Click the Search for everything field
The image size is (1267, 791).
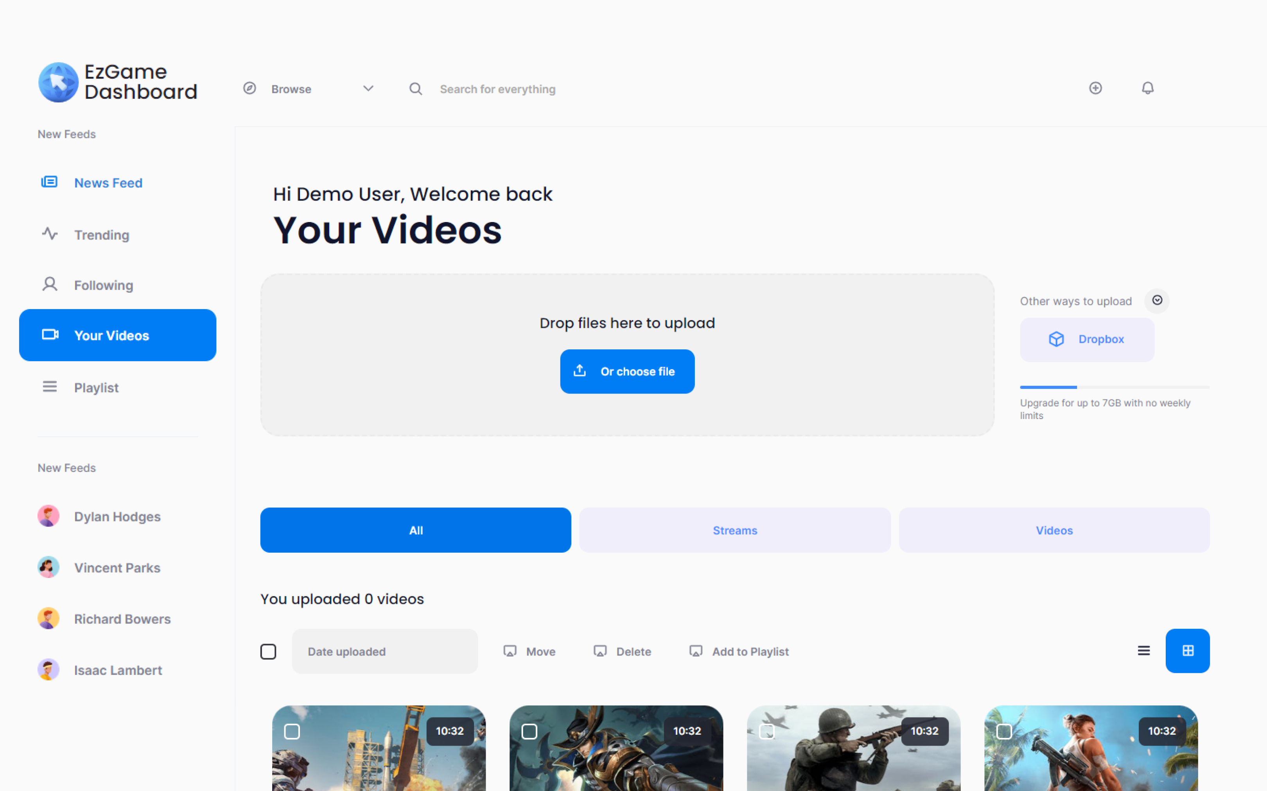(498, 88)
